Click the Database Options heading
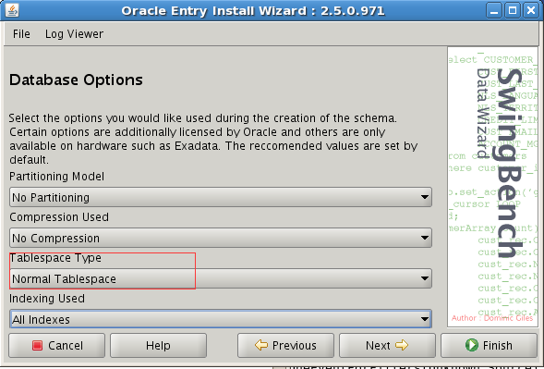544x369 pixels. click(x=76, y=80)
